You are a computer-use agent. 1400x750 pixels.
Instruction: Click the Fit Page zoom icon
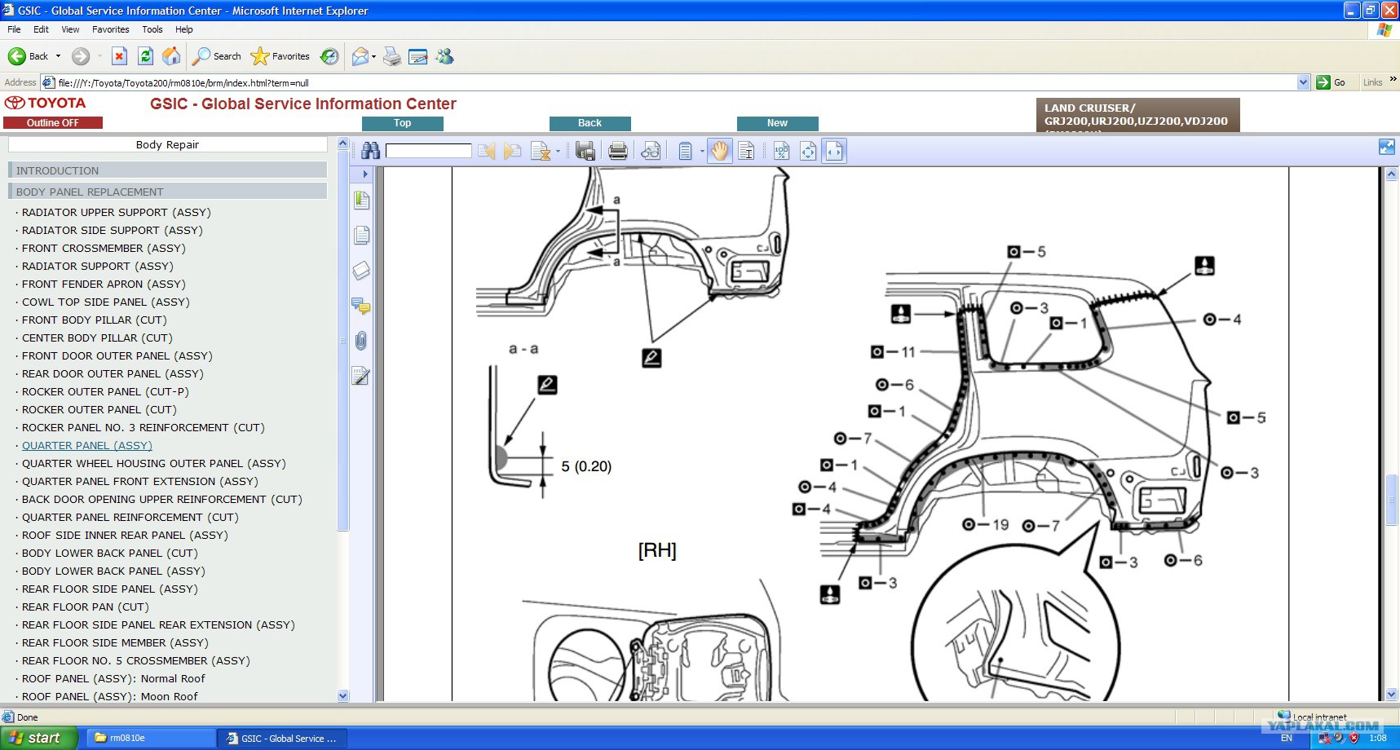[x=808, y=151]
